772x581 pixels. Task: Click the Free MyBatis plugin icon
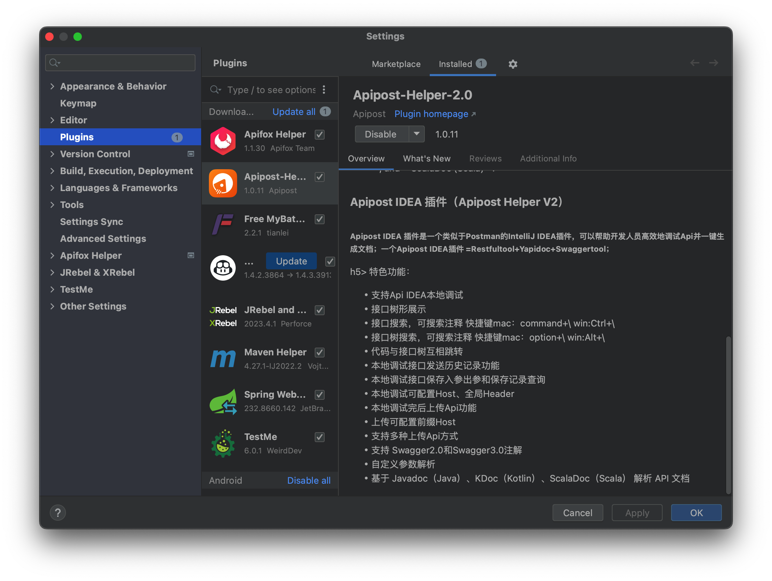(223, 225)
